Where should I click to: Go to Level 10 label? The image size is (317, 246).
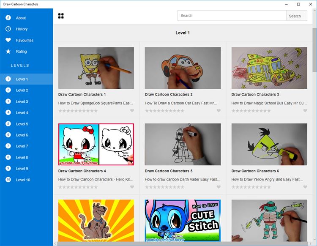click(x=23, y=180)
